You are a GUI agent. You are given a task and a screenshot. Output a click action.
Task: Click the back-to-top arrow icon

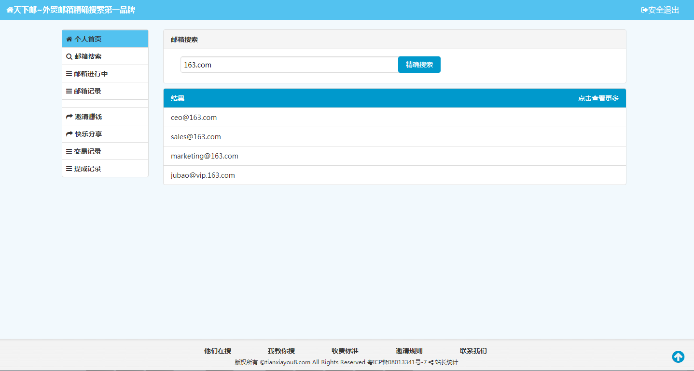click(678, 357)
